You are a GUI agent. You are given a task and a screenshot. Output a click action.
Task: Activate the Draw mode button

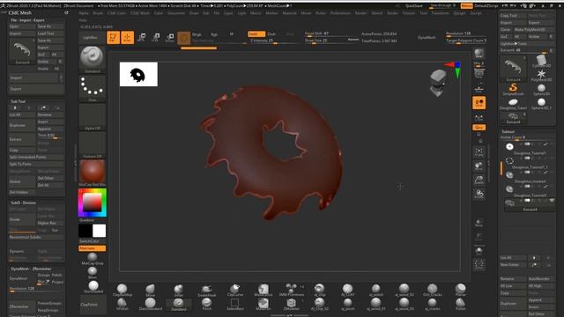127,37
